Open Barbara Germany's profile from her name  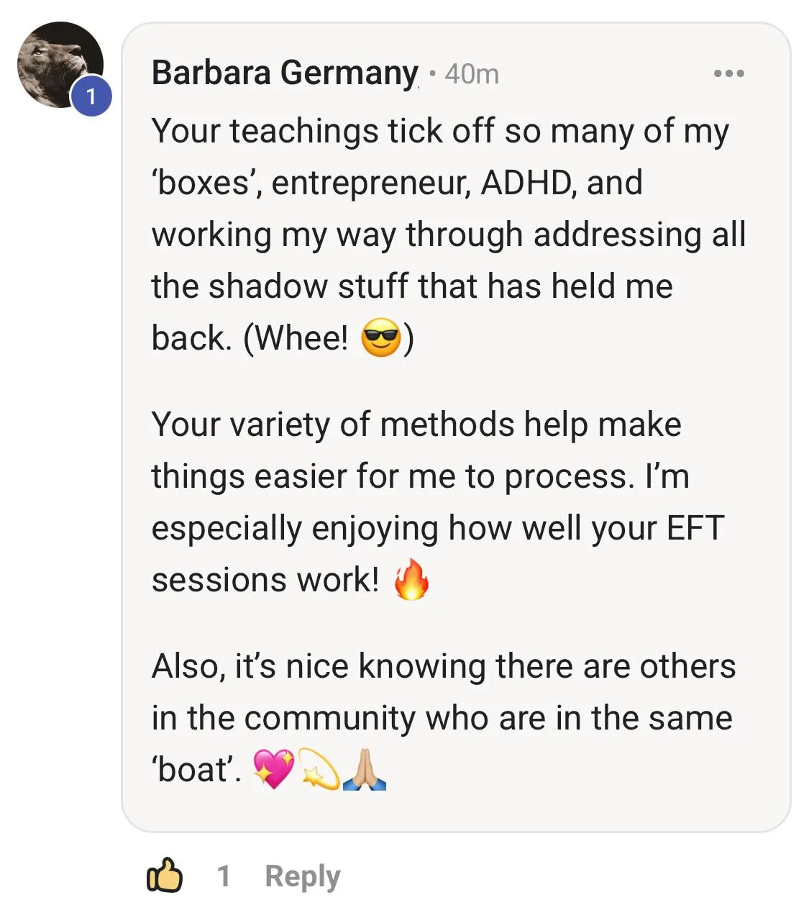pos(285,73)
